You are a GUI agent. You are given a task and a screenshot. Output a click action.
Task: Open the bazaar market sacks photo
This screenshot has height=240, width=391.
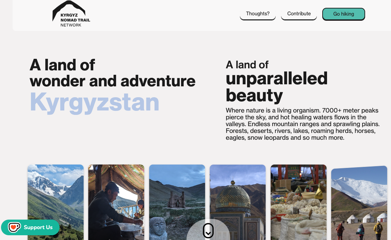[298, 202]
